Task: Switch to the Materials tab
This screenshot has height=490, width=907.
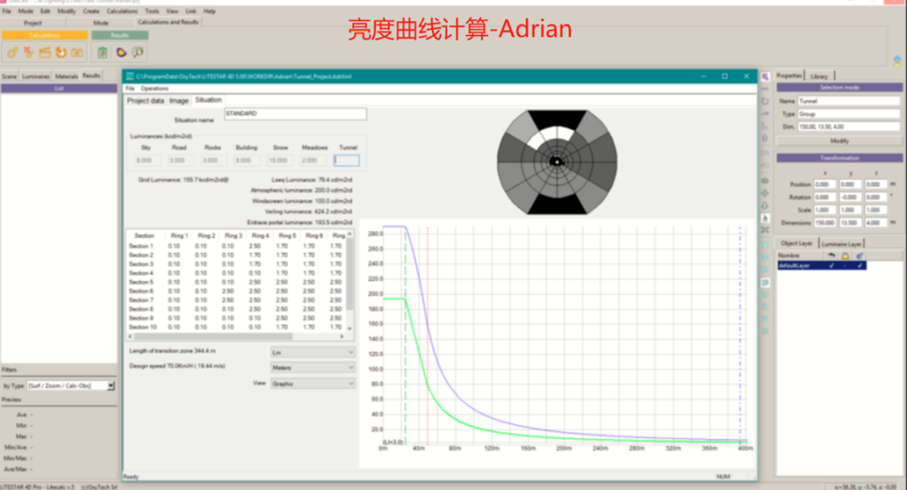Action: pyautogui.click(x=66, y=76)
